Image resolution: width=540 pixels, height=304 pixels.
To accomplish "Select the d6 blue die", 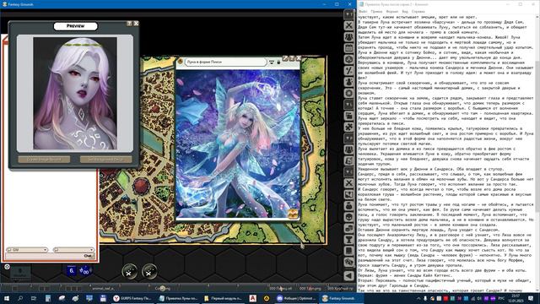I will pos(72,270).
